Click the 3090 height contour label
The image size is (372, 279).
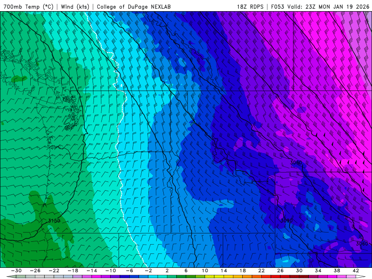[286, 220]
